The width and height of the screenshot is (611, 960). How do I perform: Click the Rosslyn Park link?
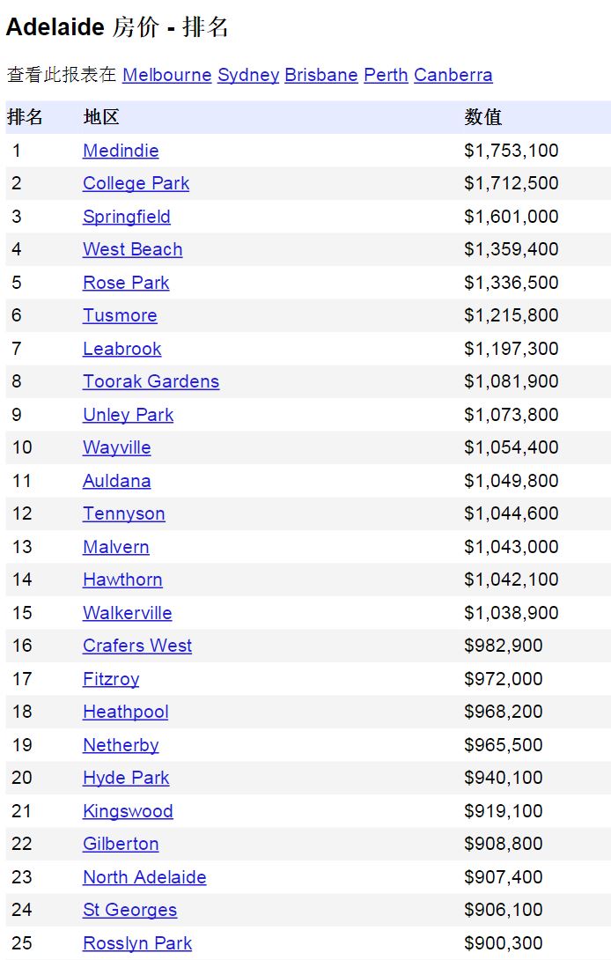click(x=136, y=943)
